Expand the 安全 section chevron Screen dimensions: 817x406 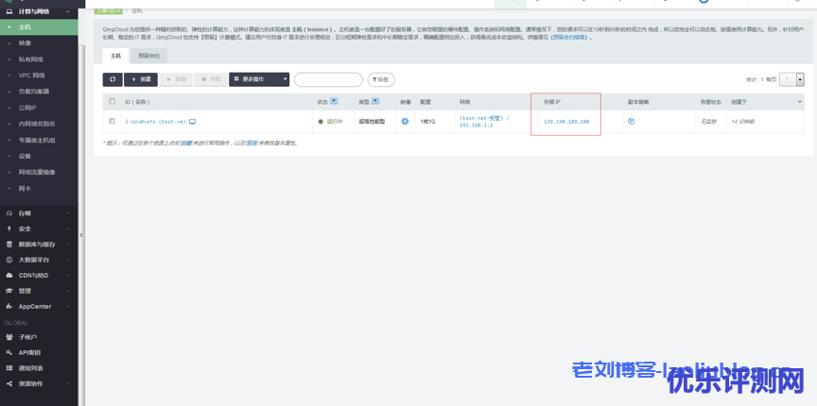(68, 228)
